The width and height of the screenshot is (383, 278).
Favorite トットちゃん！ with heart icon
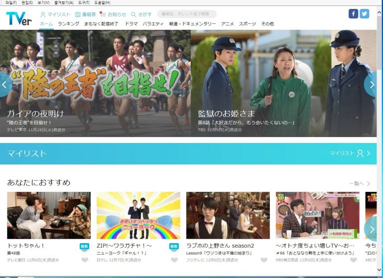click(x=85, y=260)
